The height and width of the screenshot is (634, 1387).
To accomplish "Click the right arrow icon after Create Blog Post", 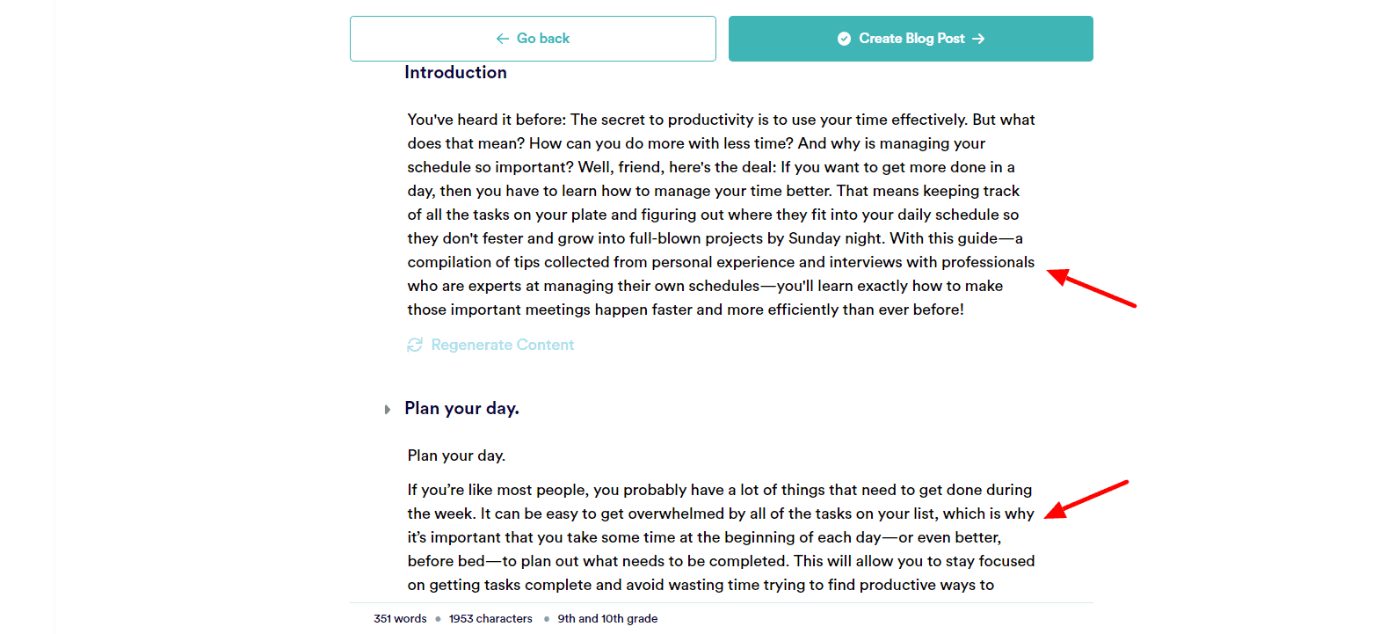I will [978, 39].
